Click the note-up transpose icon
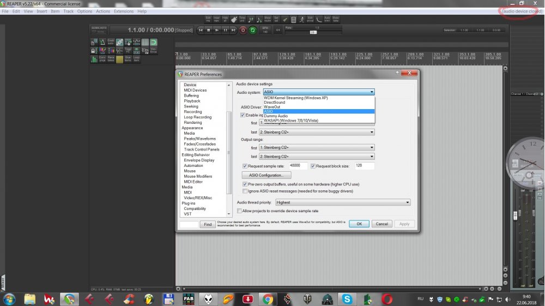The height and width of the screenshot is (306, 545). pos(251,20)
